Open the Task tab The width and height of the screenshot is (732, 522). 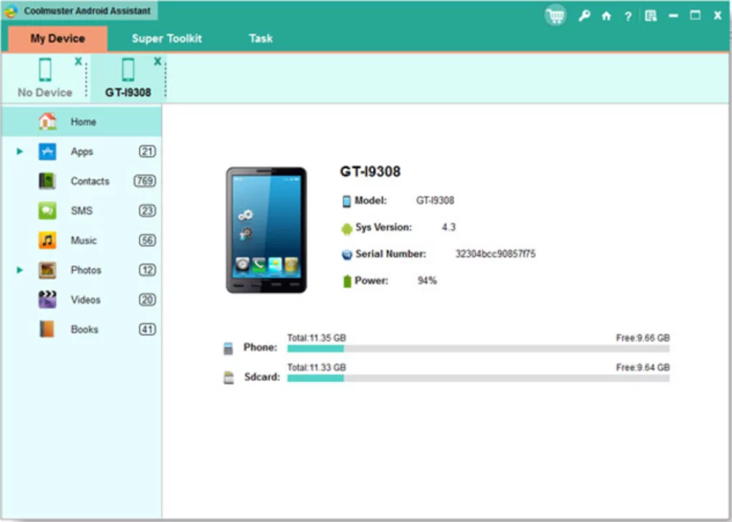coord(260,38)
